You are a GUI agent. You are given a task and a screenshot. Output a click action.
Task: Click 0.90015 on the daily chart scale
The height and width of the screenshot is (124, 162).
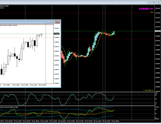[x=57, y=51]
